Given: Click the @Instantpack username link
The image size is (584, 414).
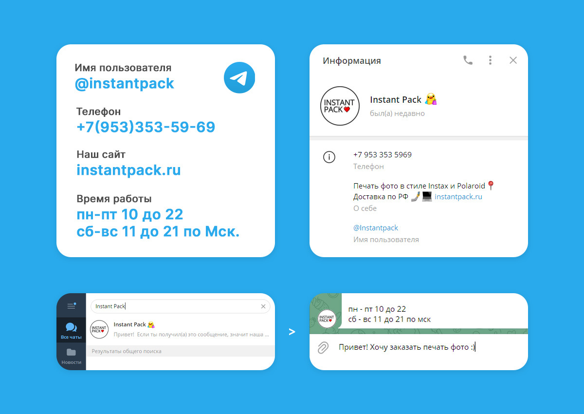Looking at the screenshot, I should point(376,228).
